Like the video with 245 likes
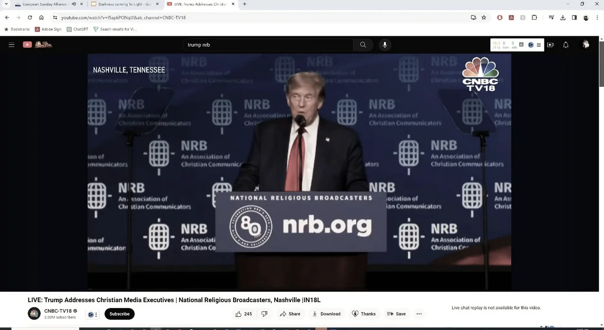 point(243,314)
